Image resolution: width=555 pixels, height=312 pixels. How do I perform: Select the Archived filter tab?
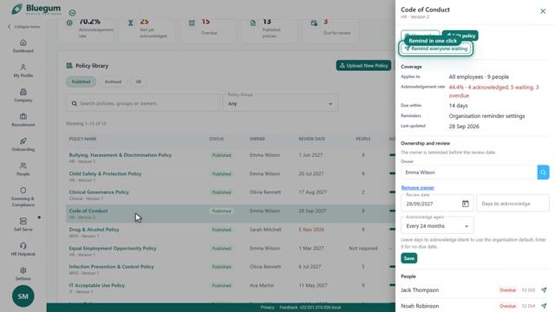point(113,81)
